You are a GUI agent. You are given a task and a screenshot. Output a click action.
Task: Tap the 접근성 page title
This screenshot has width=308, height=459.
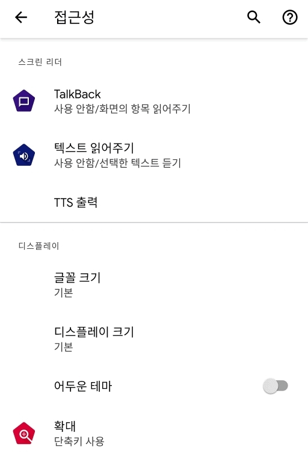tap(75, 17)
